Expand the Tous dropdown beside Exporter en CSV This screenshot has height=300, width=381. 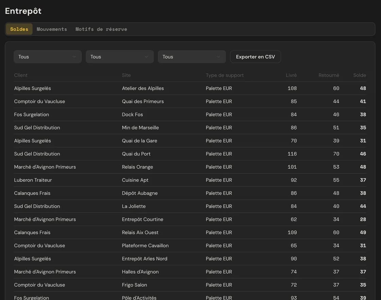[192, 57]
